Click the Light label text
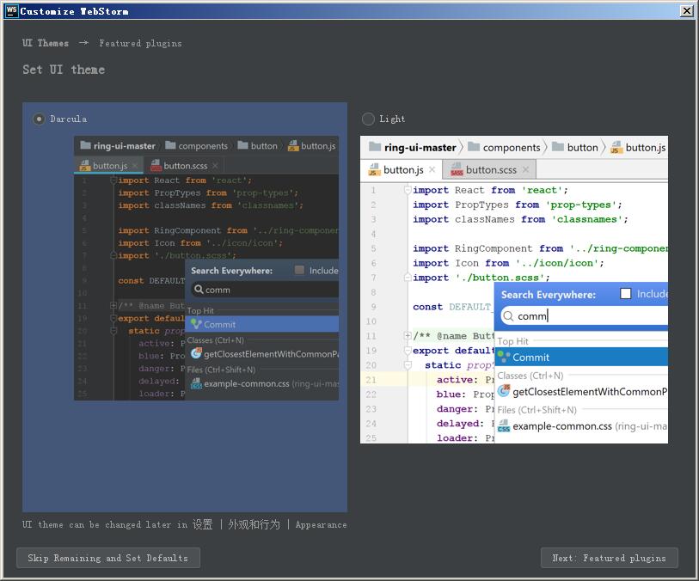This screenshot has width=699, height=581. [392, 119]
